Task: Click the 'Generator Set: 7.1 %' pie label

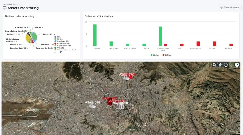Action: (44, 48)
